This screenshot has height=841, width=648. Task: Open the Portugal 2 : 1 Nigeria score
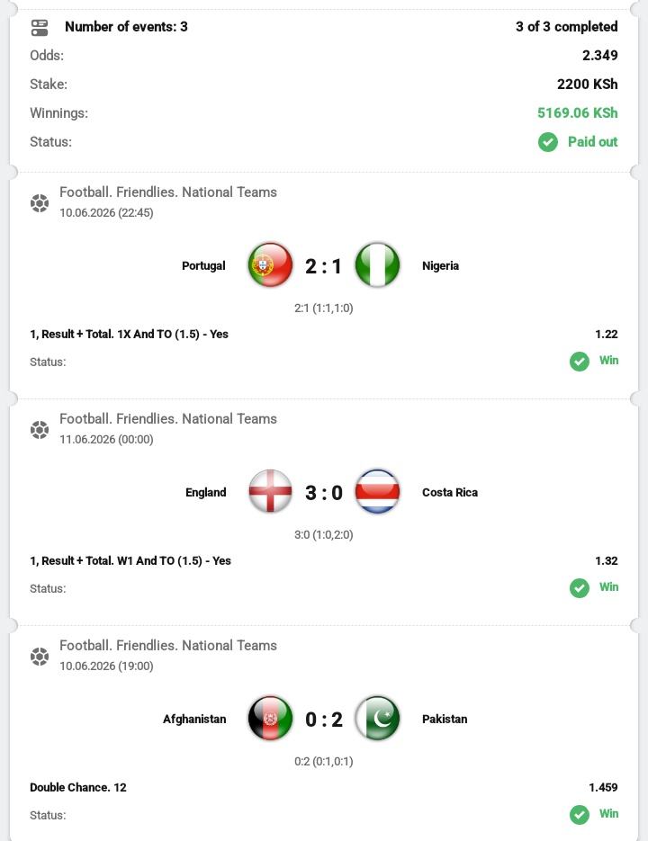click(x=324, y=266)
